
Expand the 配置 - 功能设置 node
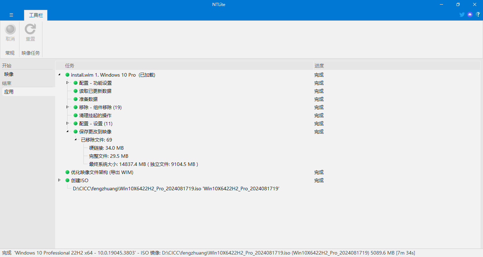pos(68,83)
